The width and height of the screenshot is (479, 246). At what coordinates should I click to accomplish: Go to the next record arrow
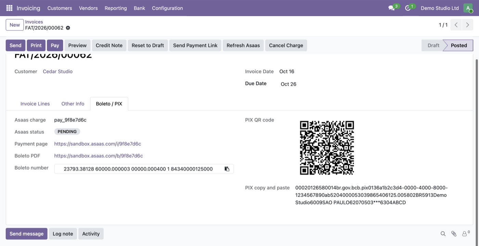pos(467,25)
